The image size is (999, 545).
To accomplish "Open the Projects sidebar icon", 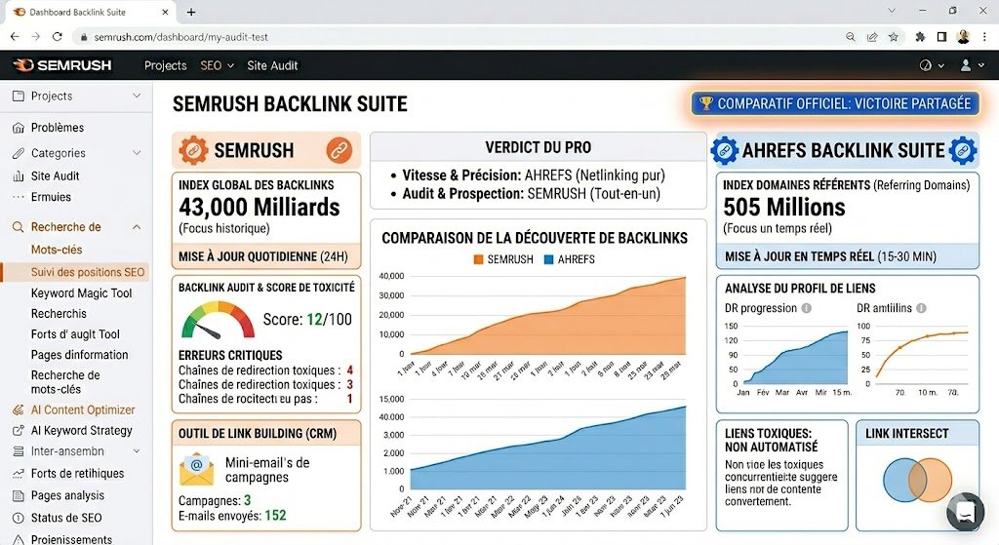I will (x=19, y=97).
